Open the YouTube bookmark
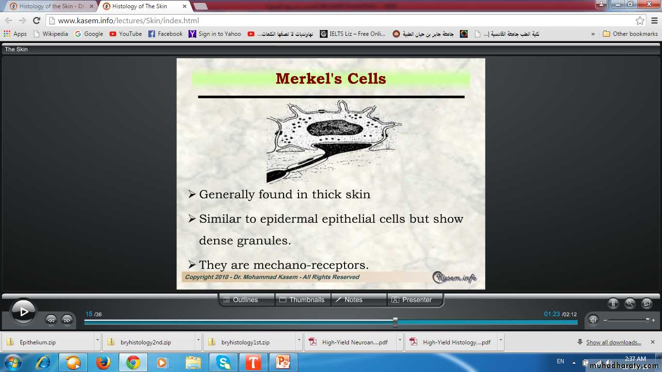Screen dimensions: 662x372 [x=126, y=34]
